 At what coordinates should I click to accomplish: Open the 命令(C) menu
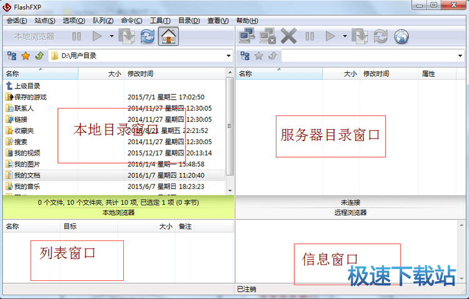tap(131, 21)
